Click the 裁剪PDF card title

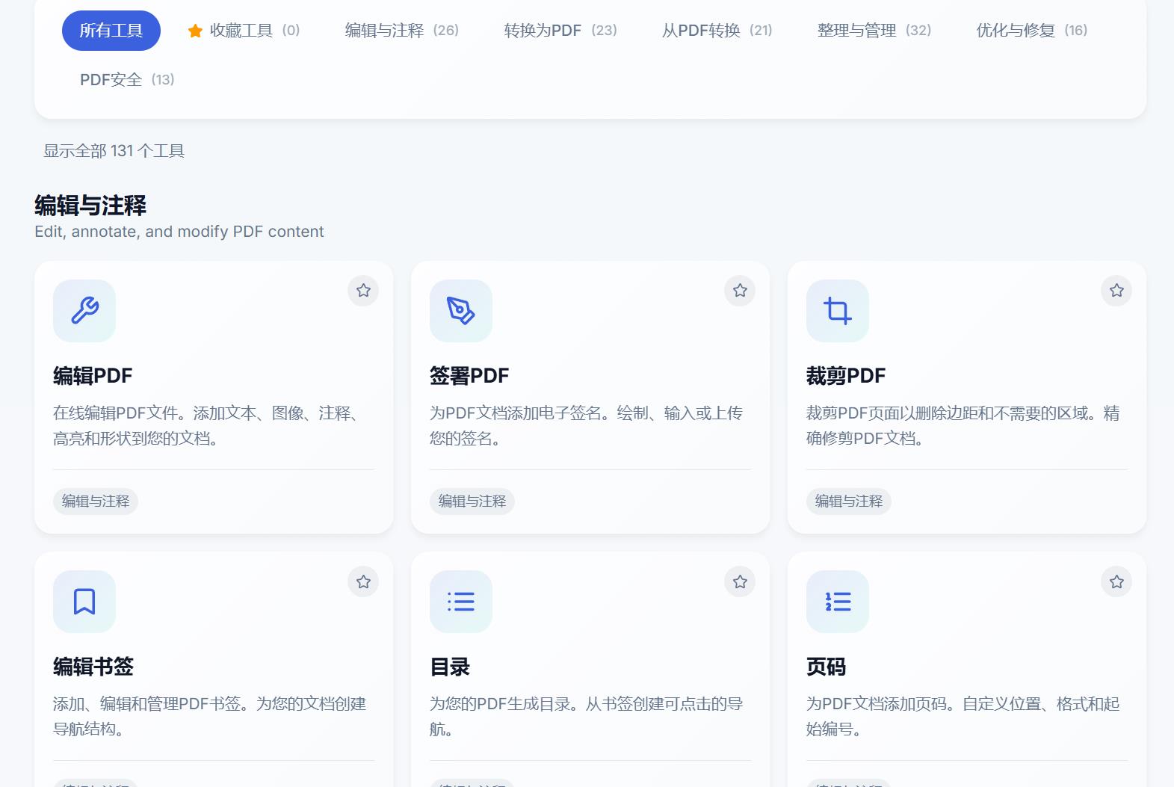pos(846,375)
